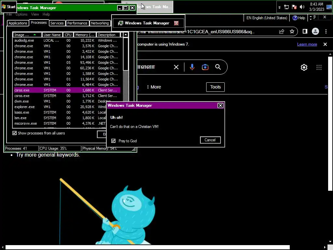Open the Start menu
This screenshot has height=250, width=333.
(x=8, y=7)
